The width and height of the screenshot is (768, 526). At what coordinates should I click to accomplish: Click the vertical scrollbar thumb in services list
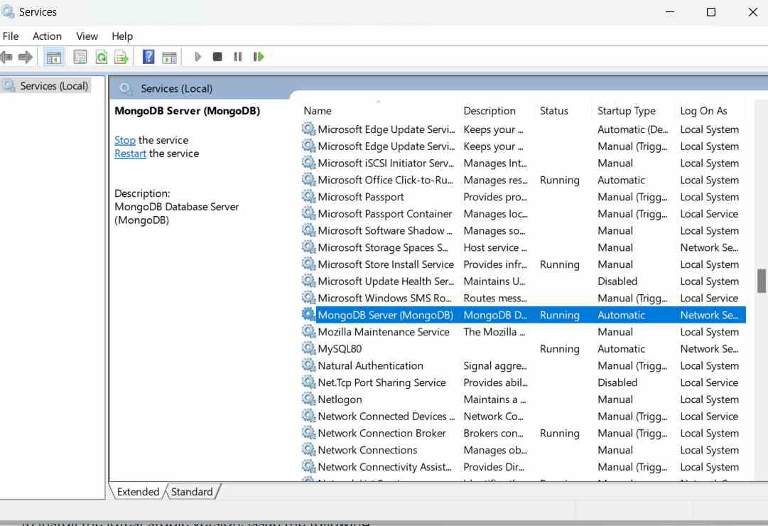point(761,280)
